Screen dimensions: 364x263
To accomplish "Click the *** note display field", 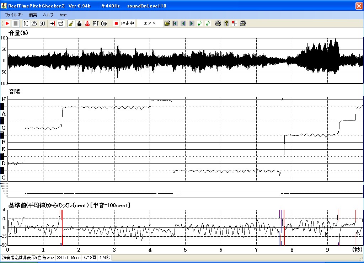I will (150, 23).
